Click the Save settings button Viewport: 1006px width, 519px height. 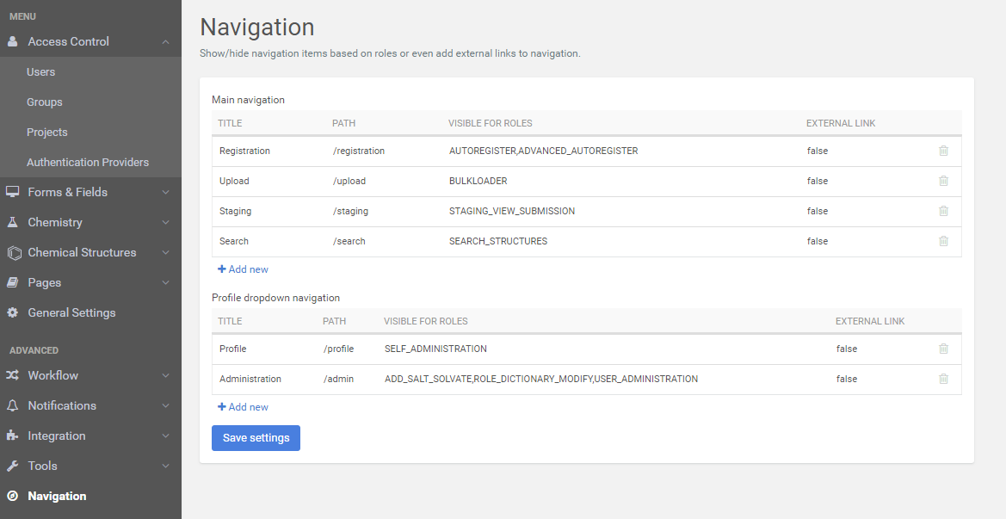click(256, 438)
